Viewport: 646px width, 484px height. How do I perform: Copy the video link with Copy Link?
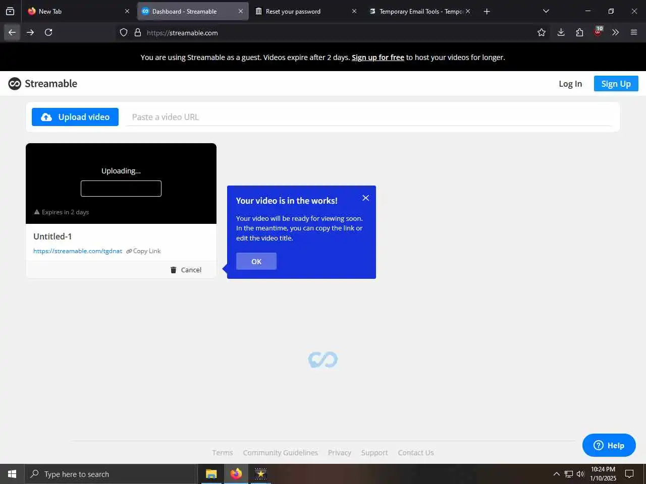pyautogui.click(x=143, y=251)
